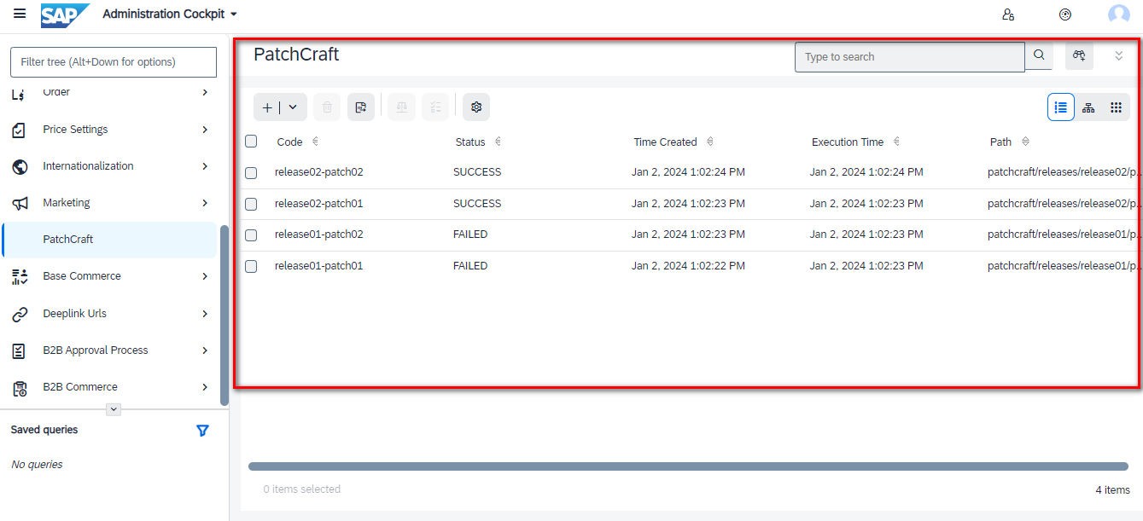This screenshot has height=521, width=1143.
Task: Switch to grid view icon
Action: pyautogui.click(x=1116, y=107)
